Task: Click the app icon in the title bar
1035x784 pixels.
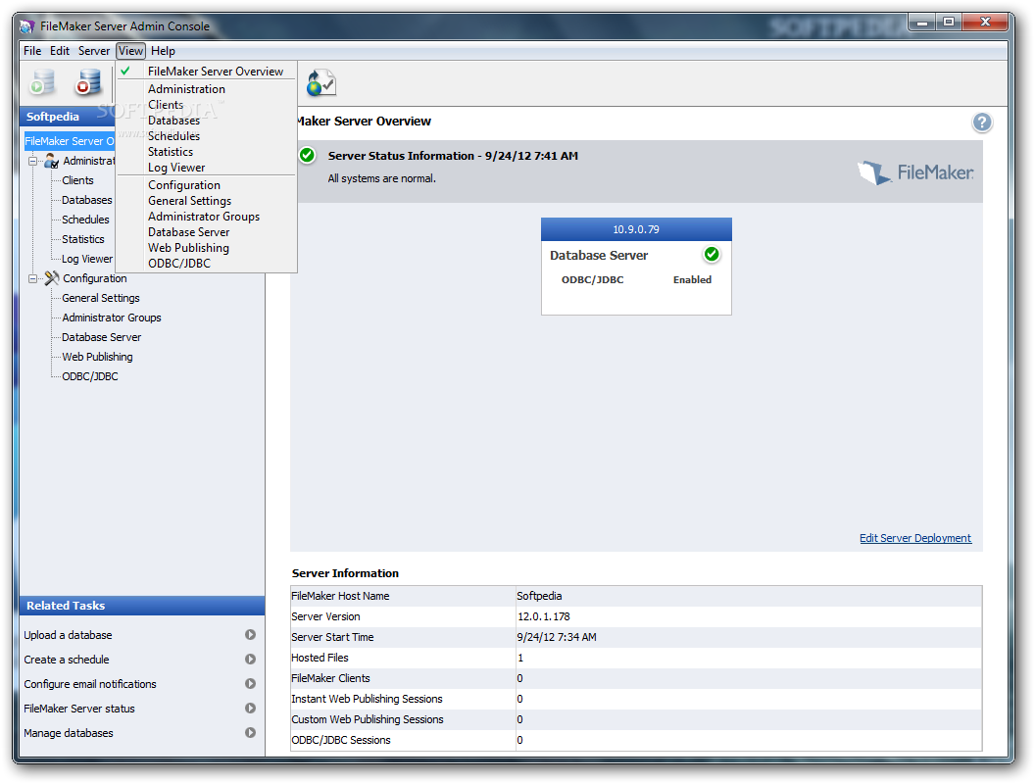Action: tap(27, 26)
